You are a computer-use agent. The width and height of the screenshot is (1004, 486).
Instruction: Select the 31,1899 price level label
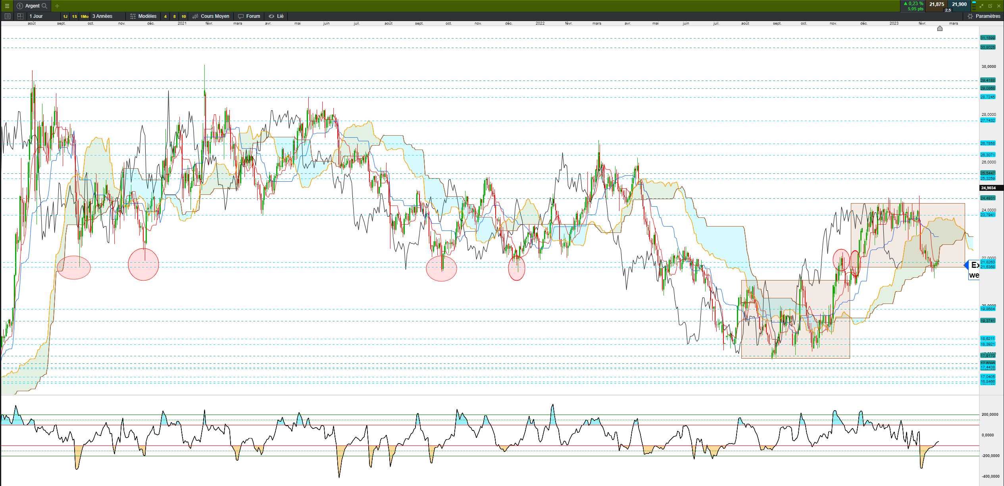(988, 38)
